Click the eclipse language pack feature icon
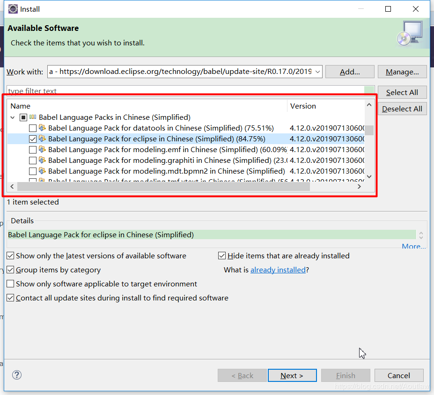 43,139
